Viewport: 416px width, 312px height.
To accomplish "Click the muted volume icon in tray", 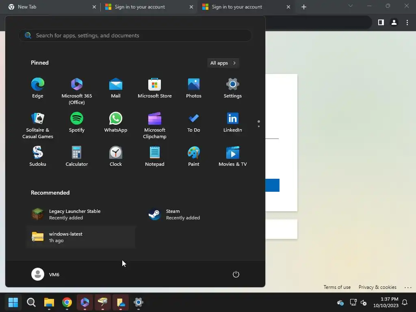I will coord(364,302).
